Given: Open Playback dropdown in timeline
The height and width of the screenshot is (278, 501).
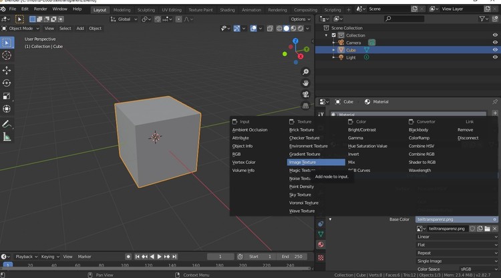Looking at the screenshot, I should click(x=27, y=257).
